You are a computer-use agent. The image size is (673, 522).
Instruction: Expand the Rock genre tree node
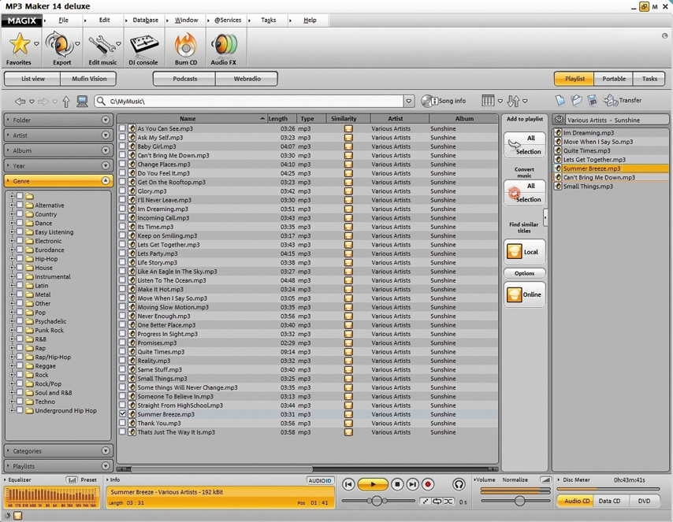[x=12, y=375]
